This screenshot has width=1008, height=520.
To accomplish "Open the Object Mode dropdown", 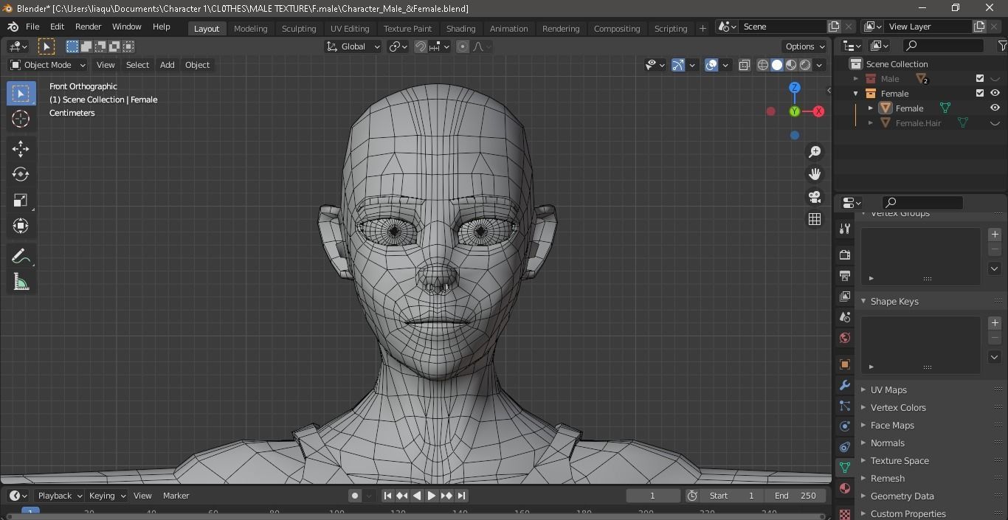I will tap(47, 65).
